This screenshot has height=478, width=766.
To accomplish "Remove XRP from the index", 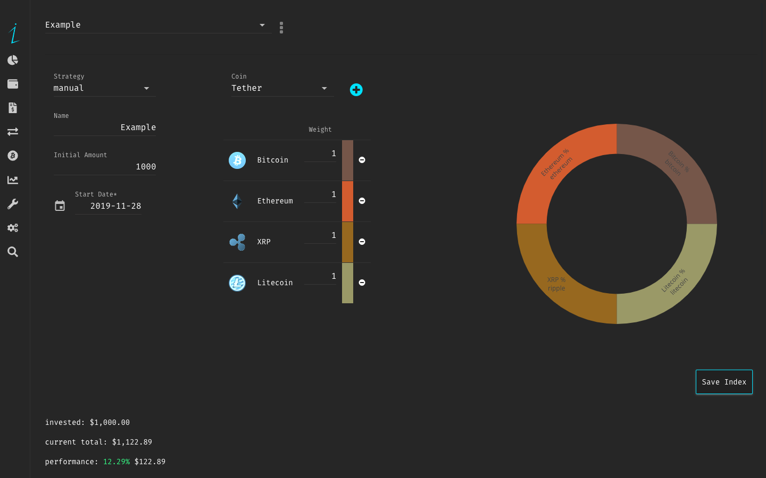I will (x=362, y=242).
